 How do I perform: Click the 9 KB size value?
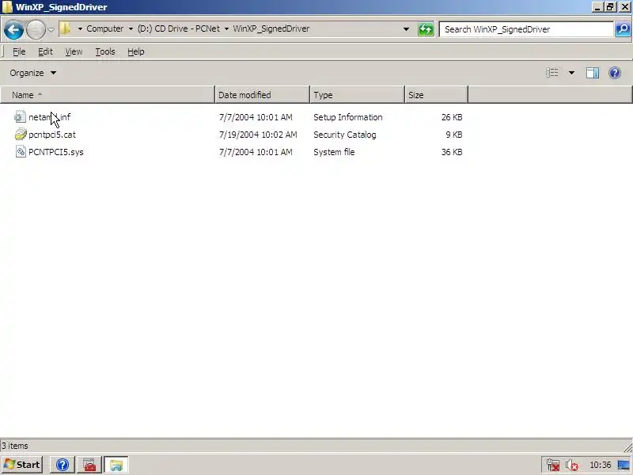(454, 135)
